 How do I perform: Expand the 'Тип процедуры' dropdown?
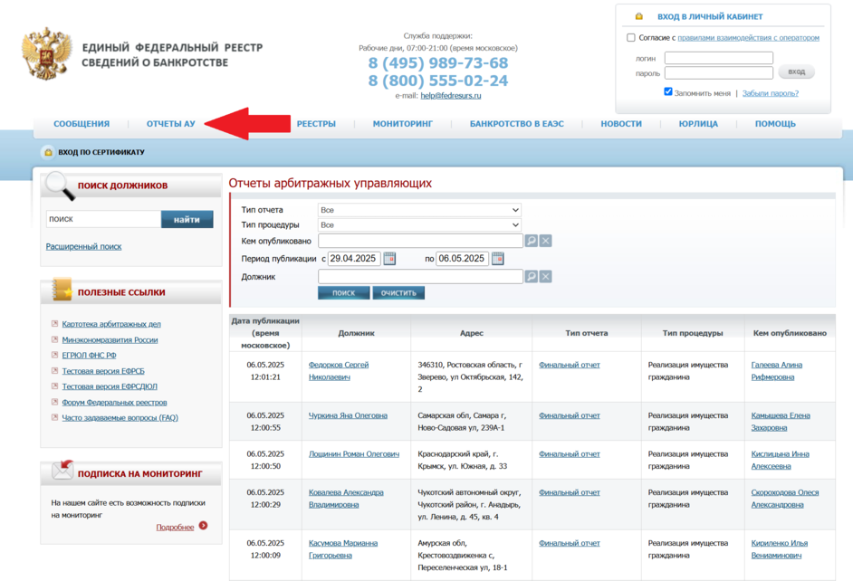coord(419,225)
